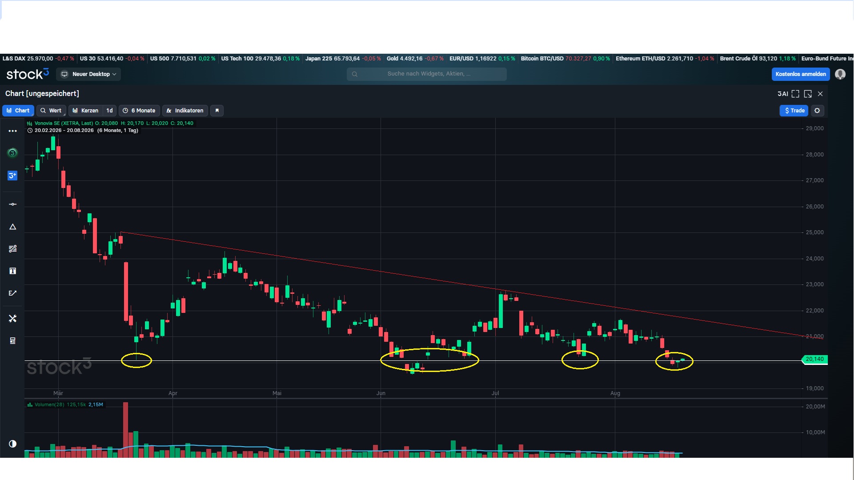Open the Neuer Desktop dropdown
This screenshot has height=480, width=854.
[x=88, y=74]
